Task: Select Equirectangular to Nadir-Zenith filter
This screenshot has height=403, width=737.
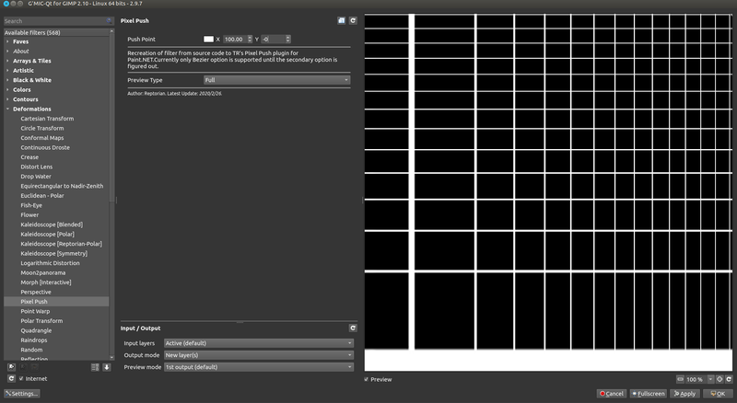Action: pos(62,186)
